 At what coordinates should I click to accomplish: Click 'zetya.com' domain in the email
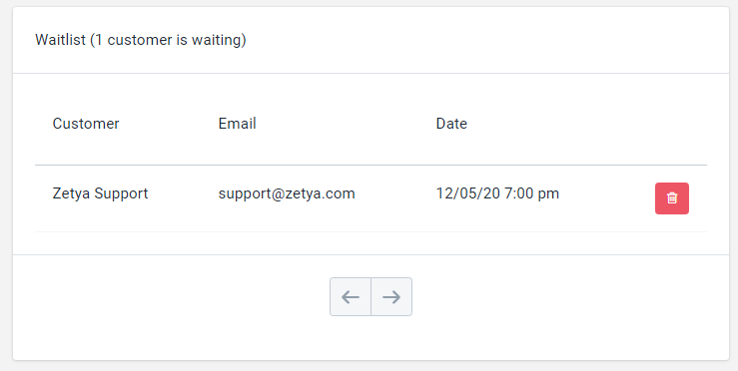[319, 193]
